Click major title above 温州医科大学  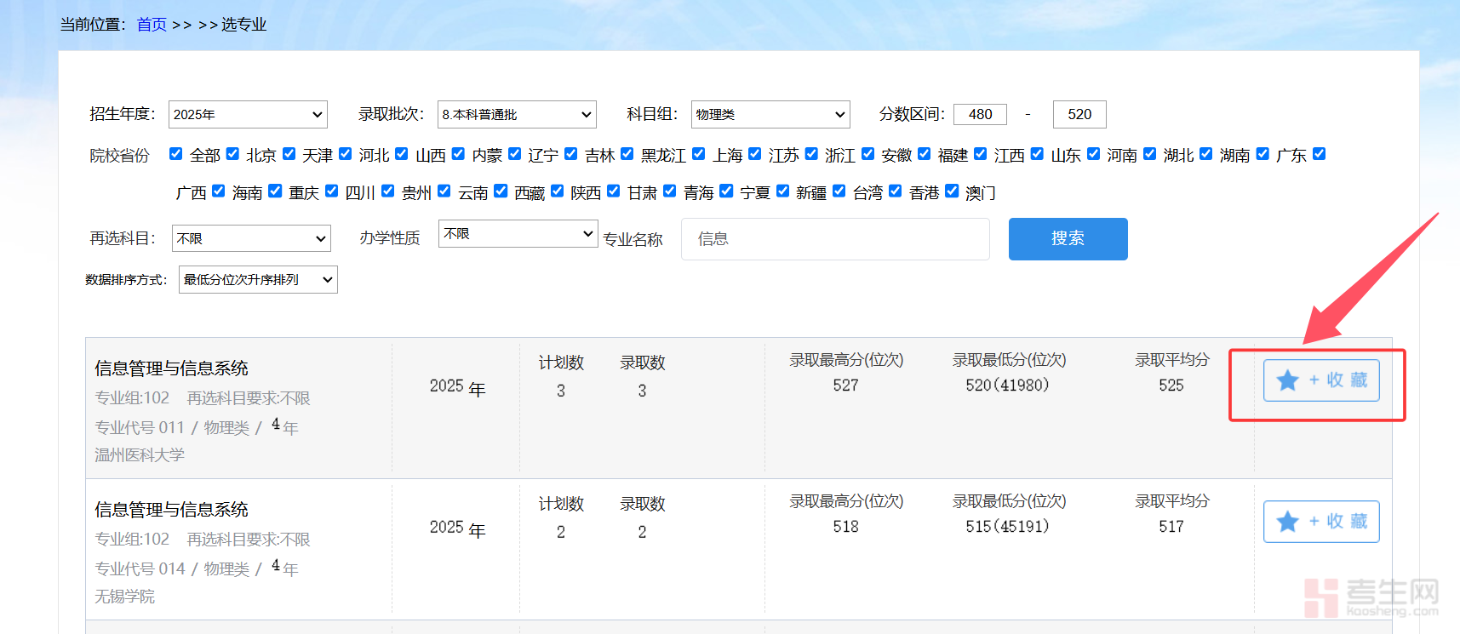tap(171, 368)
